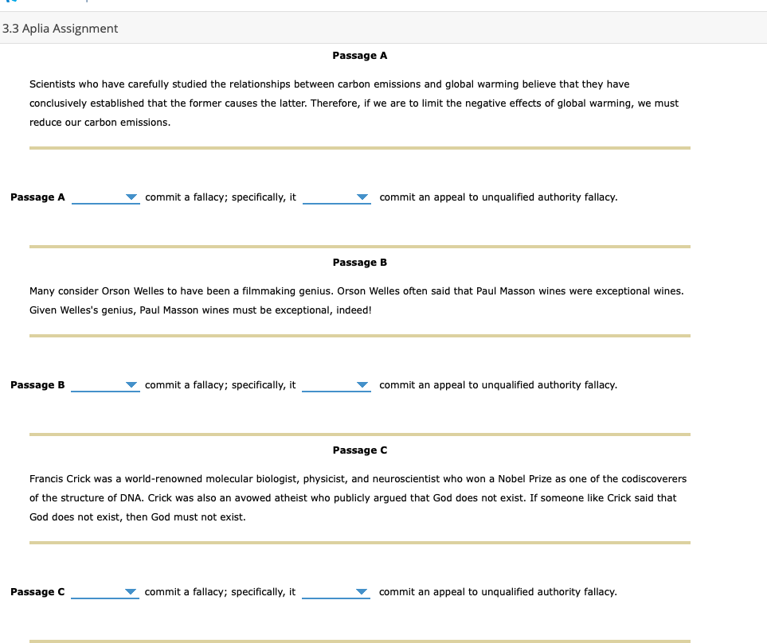Click the Passage A title heading

click(x=360, y=56)
